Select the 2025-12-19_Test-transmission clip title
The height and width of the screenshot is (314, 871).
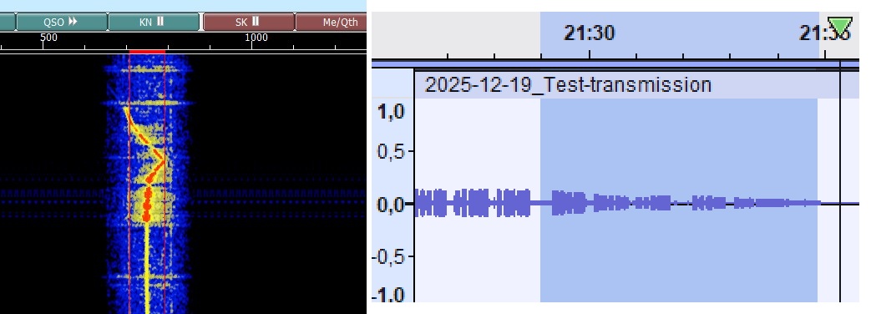click(x=568, y=85)
